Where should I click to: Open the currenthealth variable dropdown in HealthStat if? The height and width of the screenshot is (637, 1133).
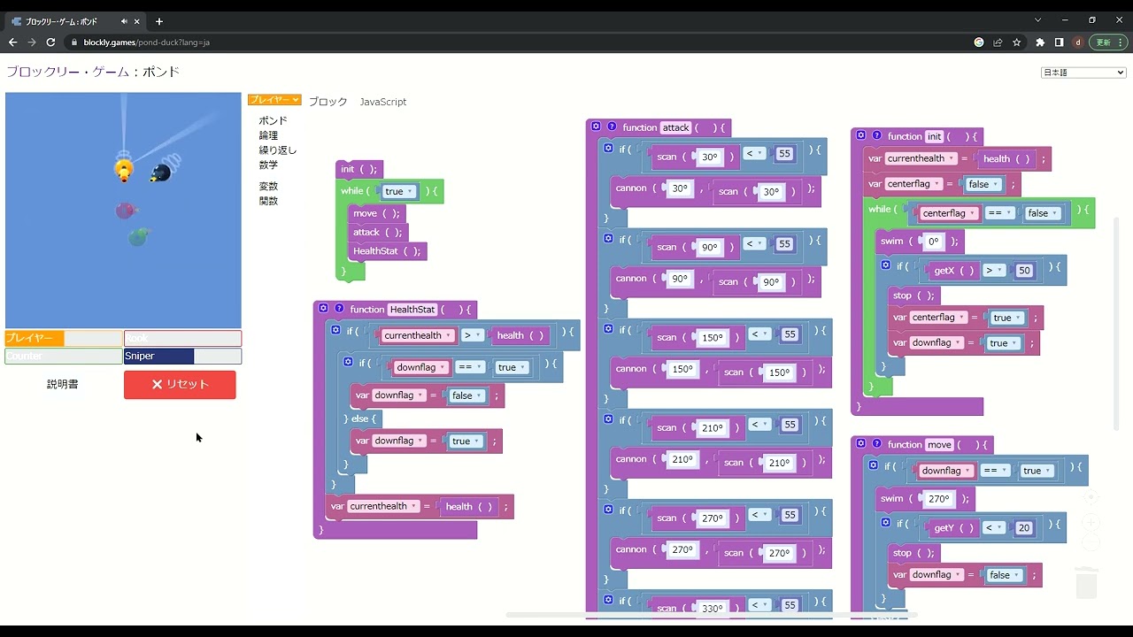pos(419,335)
